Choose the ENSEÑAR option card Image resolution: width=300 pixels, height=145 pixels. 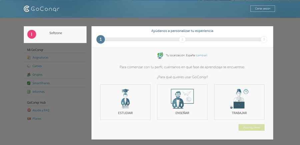pyautogui.click(x=182, y=102)
